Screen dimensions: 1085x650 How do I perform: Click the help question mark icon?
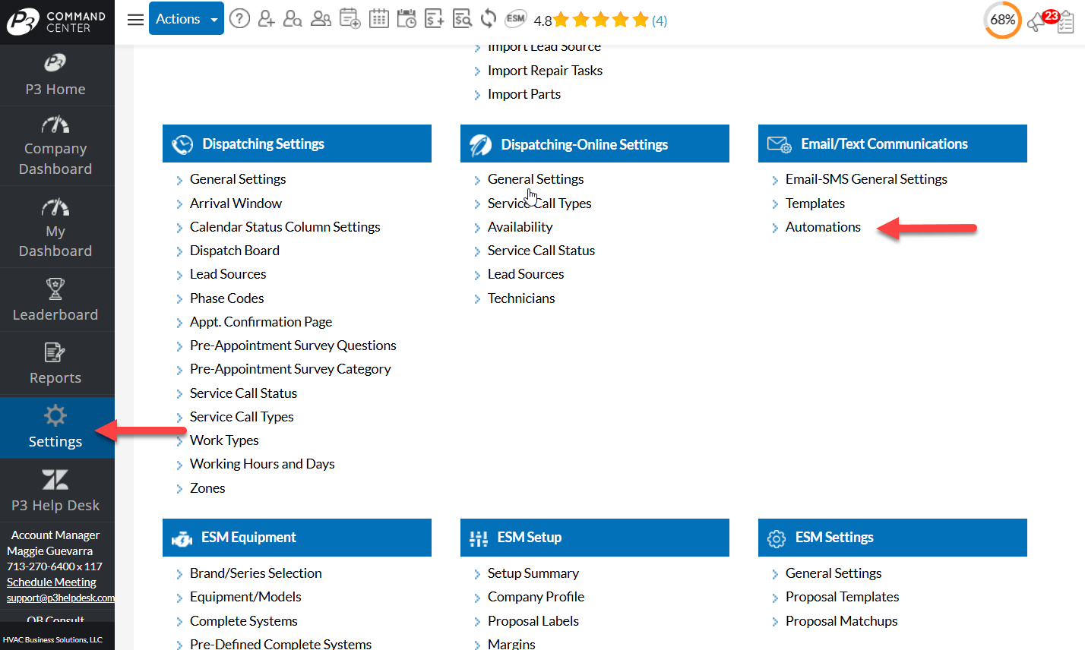tap(239, 19)
